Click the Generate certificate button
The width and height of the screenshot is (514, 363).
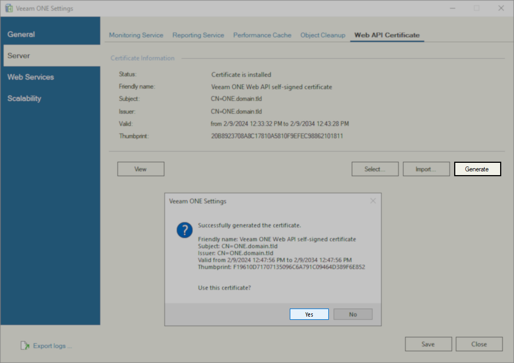pyautogui.click(x=477, y=169)
